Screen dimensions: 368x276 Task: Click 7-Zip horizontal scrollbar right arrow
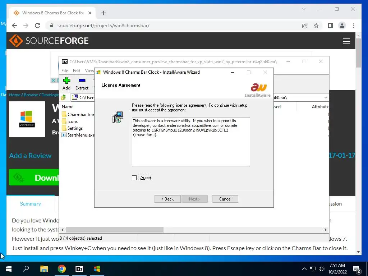coord(325,230)
